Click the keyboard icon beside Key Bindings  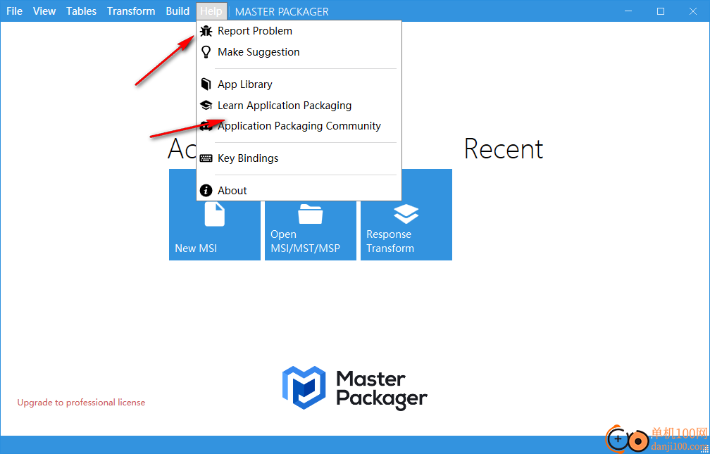pos(206,158)
